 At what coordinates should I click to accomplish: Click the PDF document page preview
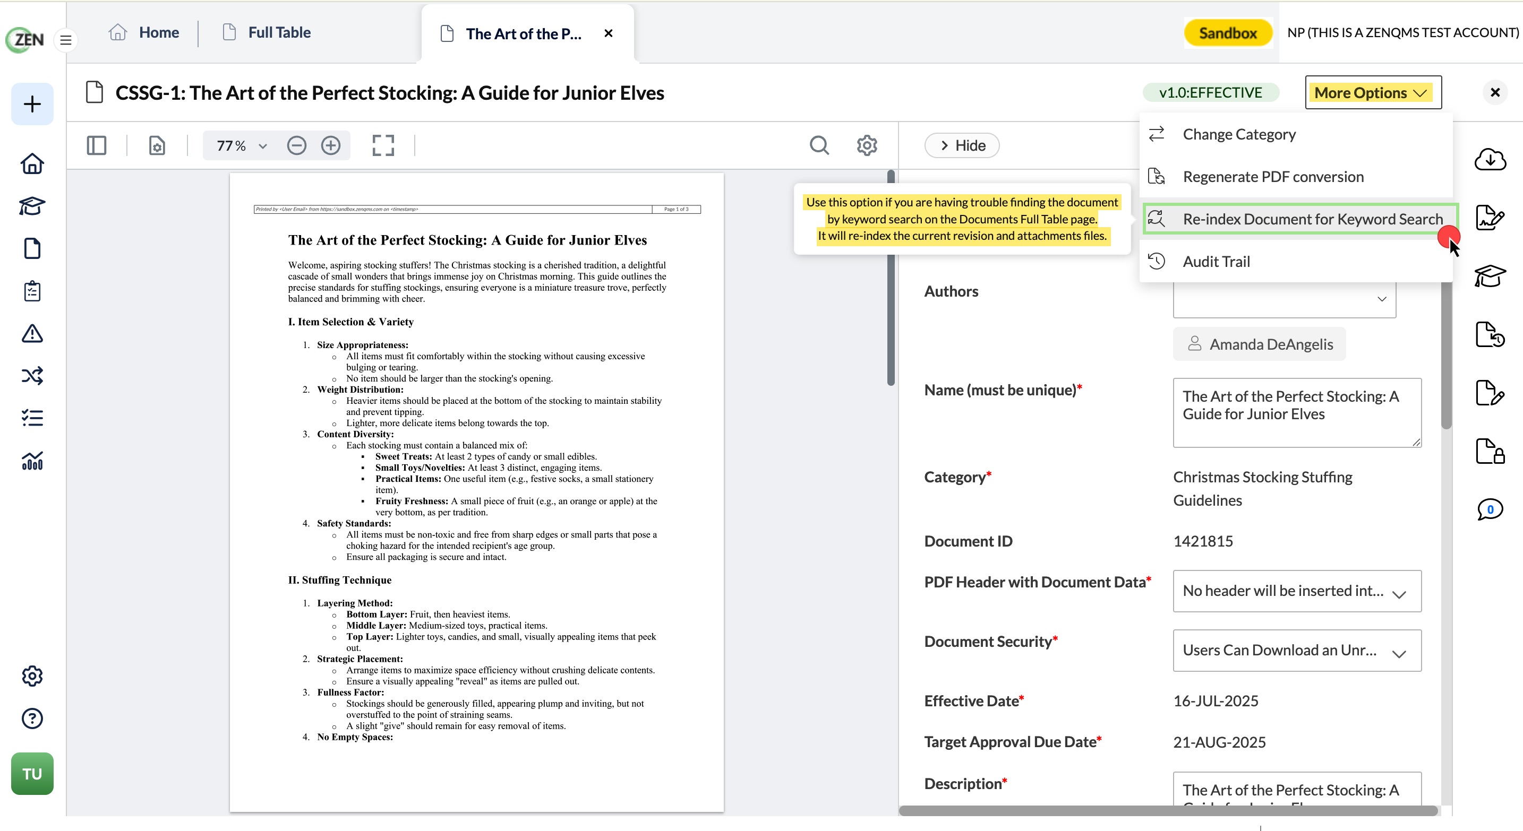pos(476,492)
